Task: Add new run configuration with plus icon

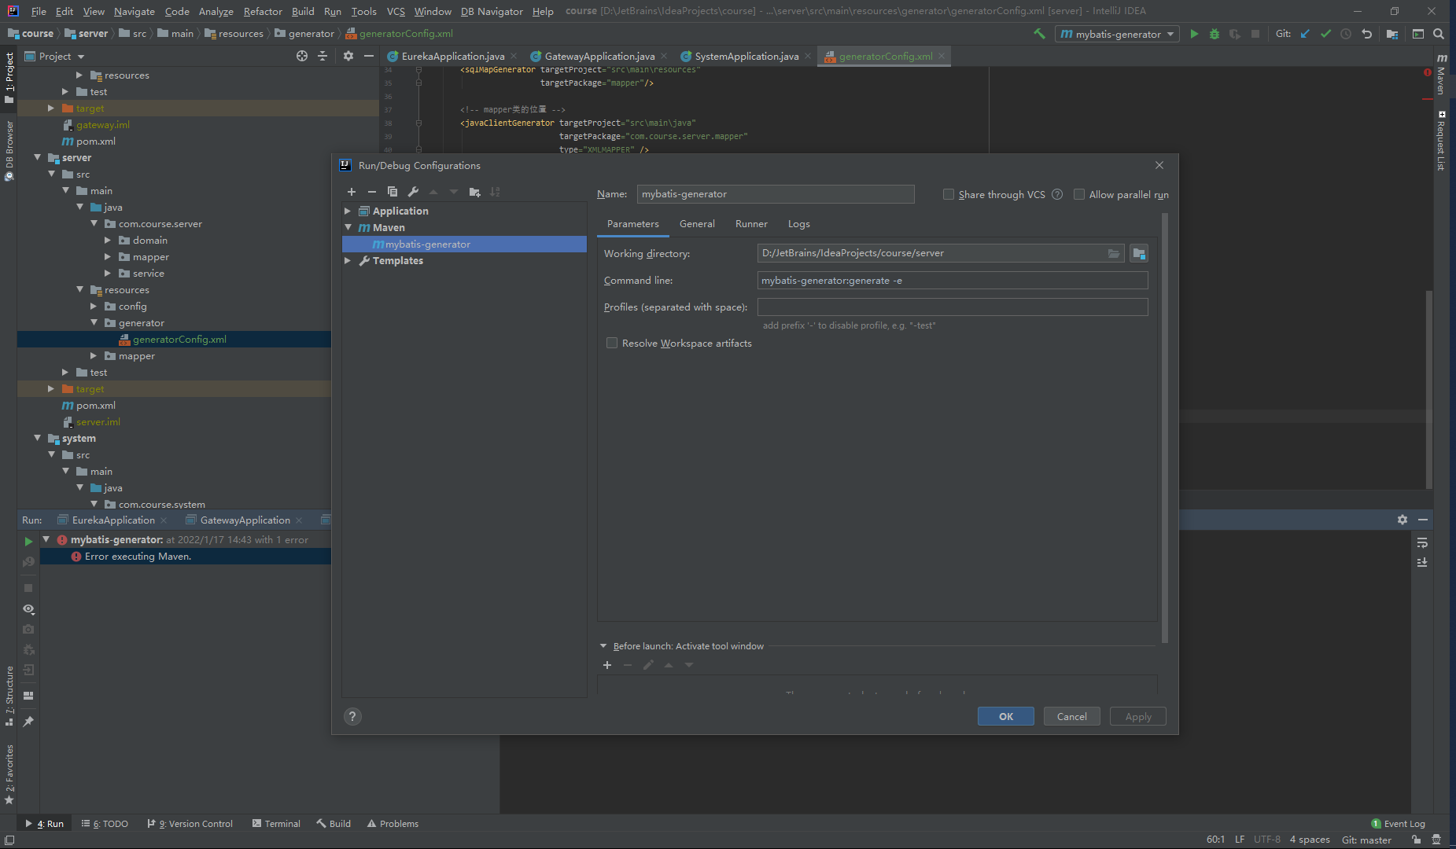Action: click(x=352, y=192)
